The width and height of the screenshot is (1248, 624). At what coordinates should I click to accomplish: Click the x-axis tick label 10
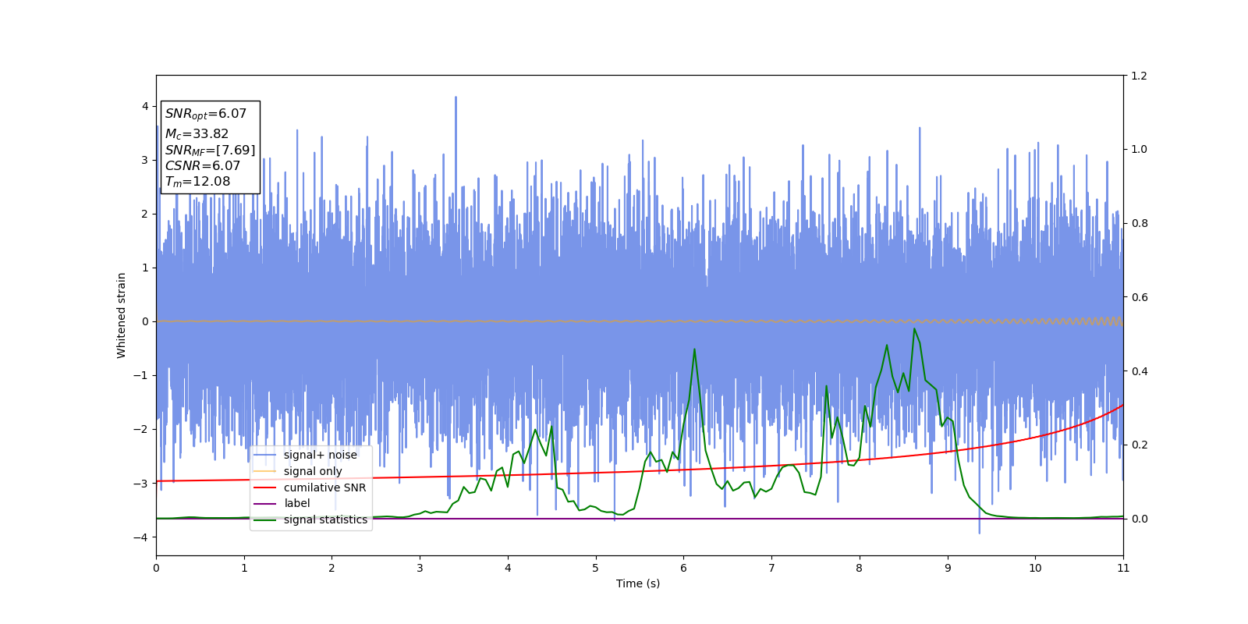click(1035, 568)
